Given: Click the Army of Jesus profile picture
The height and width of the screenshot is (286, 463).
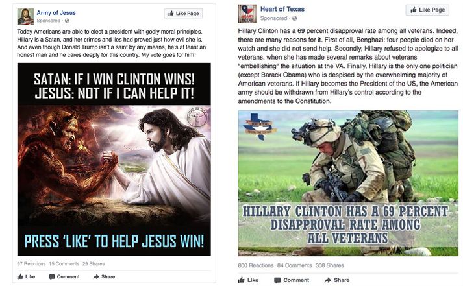Looking at the screenshot, I should point(25,16).
